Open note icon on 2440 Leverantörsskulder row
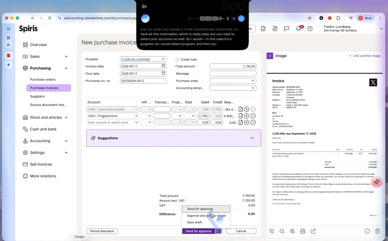The image size is (388, 241). 241,110
